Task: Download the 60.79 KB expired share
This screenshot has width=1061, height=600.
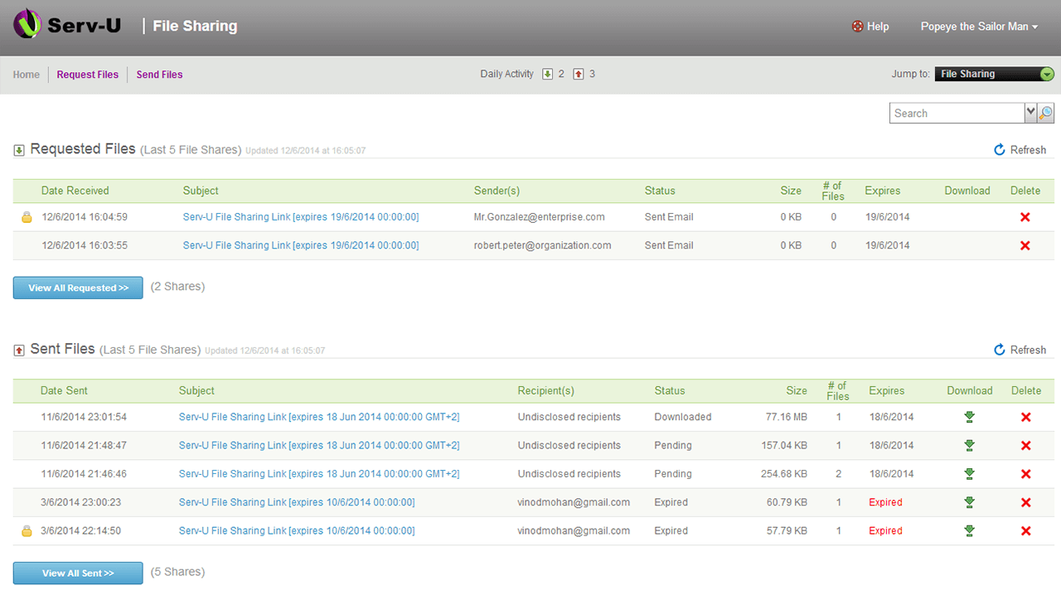Action: click(x=969, y=502)
